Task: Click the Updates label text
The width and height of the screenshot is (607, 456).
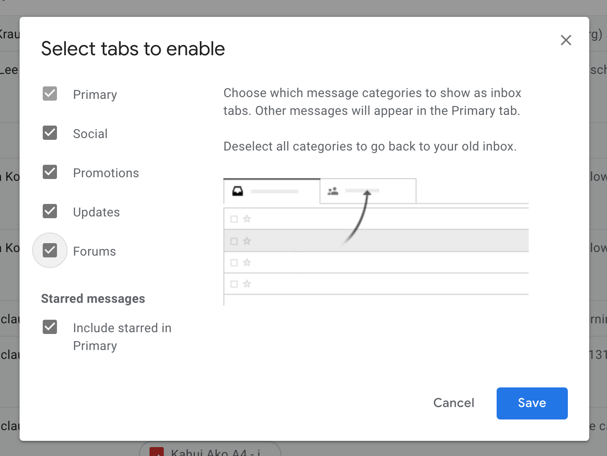Action: pyautogui.click(x=96, y=212)
